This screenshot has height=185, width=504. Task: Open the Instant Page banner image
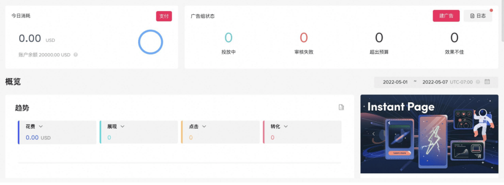pos(429,134)
